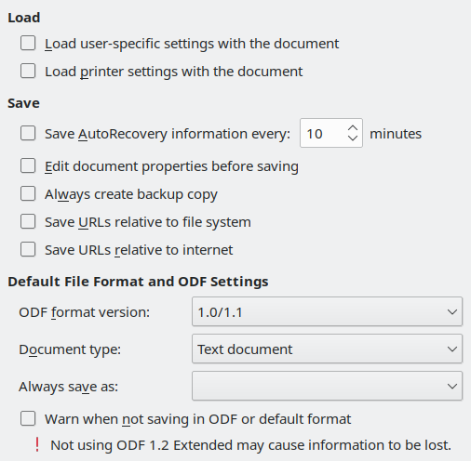Check Edit document properties before saving
This screenshot has height=461, width=471.
[x=28, y=165]
